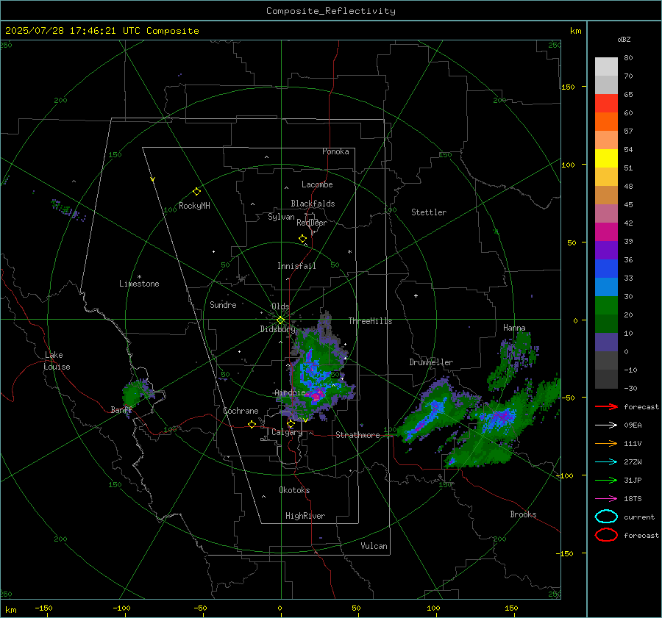
Task: Click the white cross marker south of Stettler
Action: click(416, 295)
